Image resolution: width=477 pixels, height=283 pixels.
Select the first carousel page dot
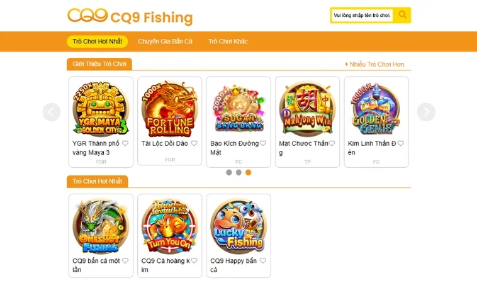(x=229, y=172)
